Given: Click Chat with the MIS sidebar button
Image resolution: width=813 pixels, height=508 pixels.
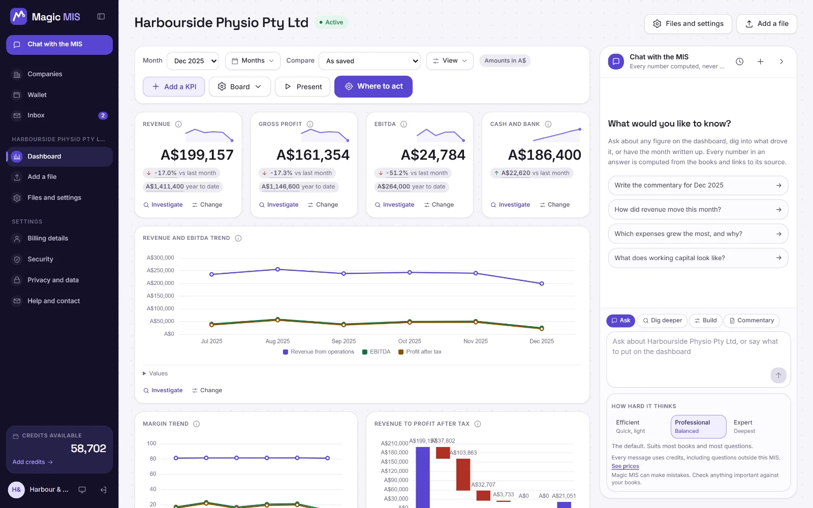Looking at the screenshot, I should [59, 45].
